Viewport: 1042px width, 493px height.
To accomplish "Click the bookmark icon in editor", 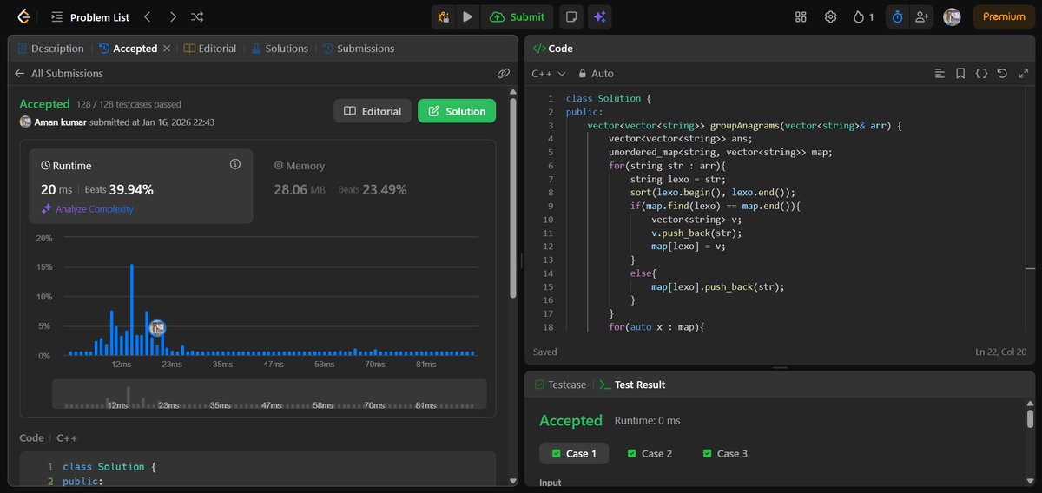I will pyautogui.click(x=960, y=74).
